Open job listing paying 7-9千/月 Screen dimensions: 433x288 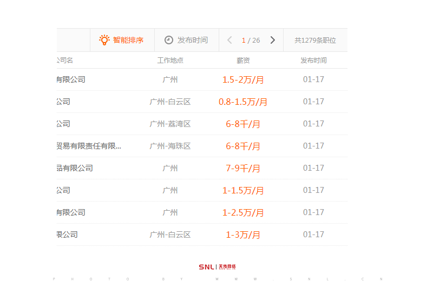(x=243, y=168)
